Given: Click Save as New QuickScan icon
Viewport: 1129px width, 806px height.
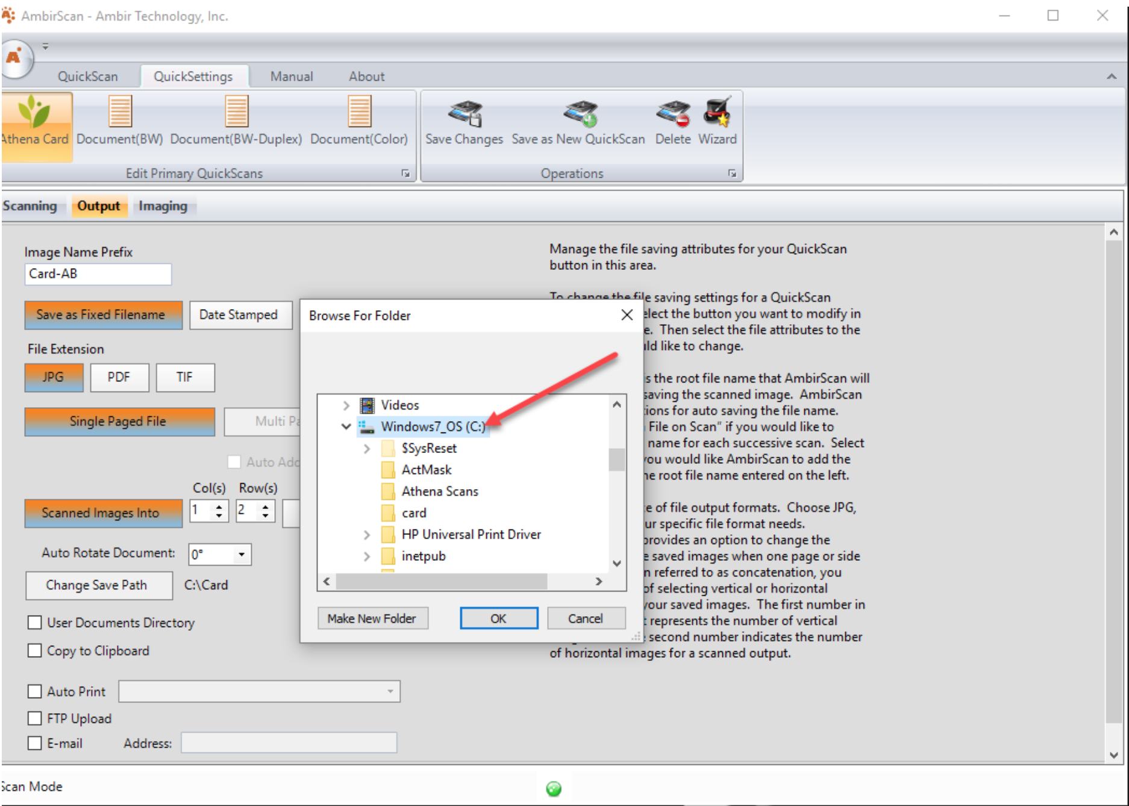Looking at the screenshot, I should point(580,114).
